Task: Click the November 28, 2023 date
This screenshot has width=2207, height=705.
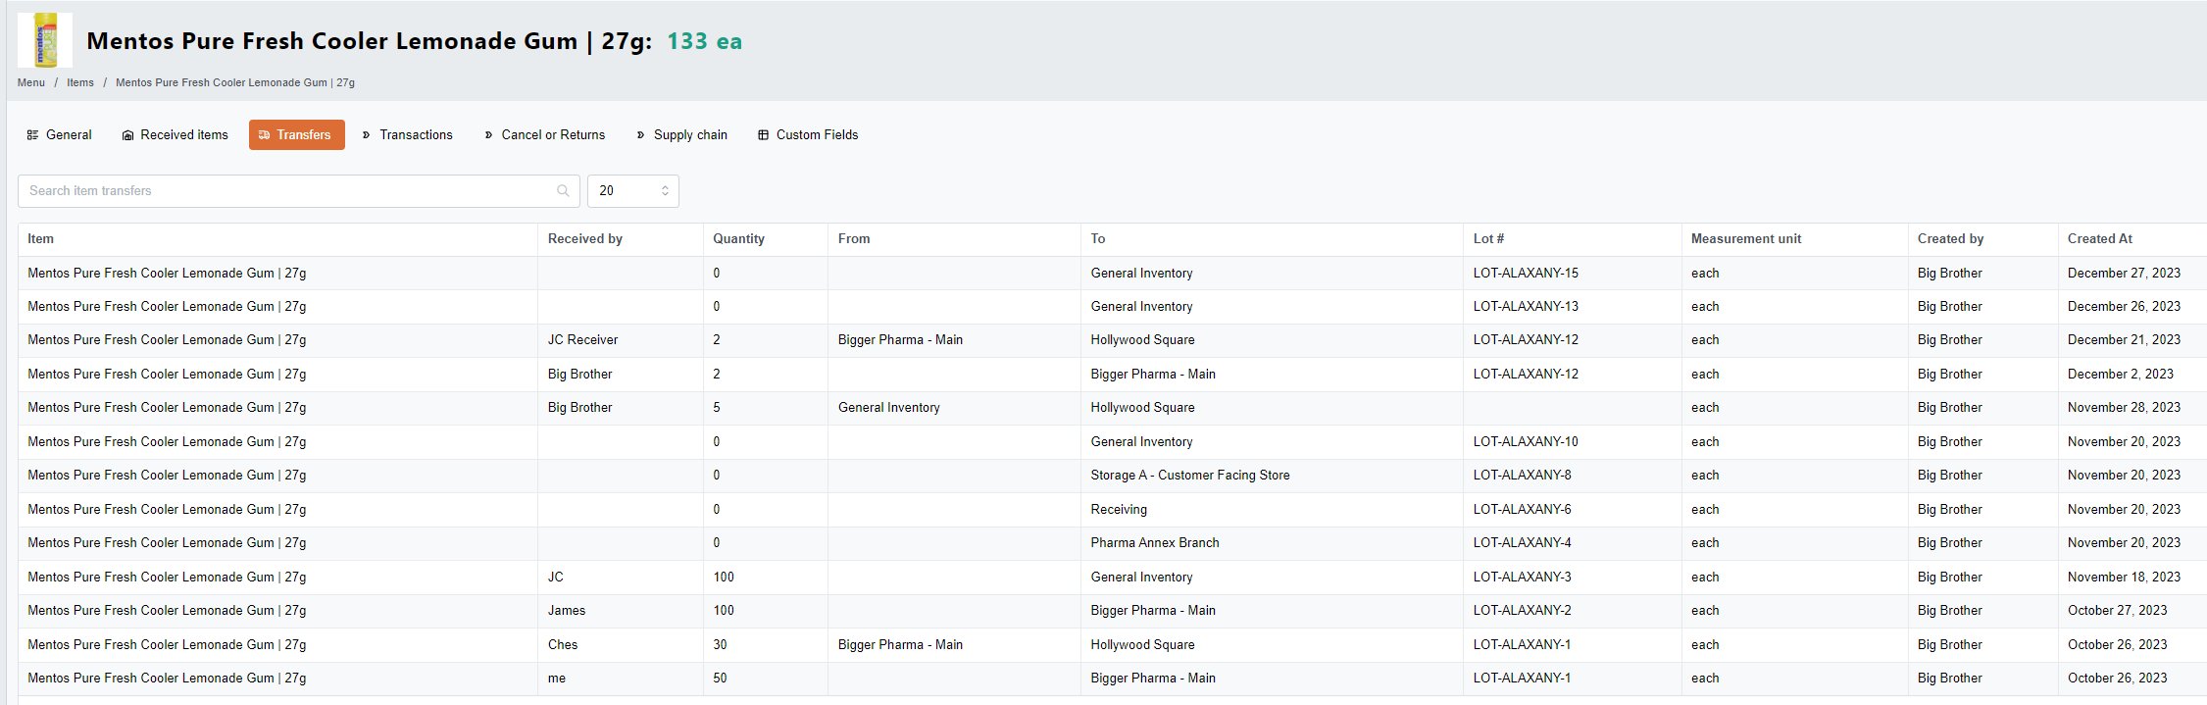Action: [x=2124, y=407]
